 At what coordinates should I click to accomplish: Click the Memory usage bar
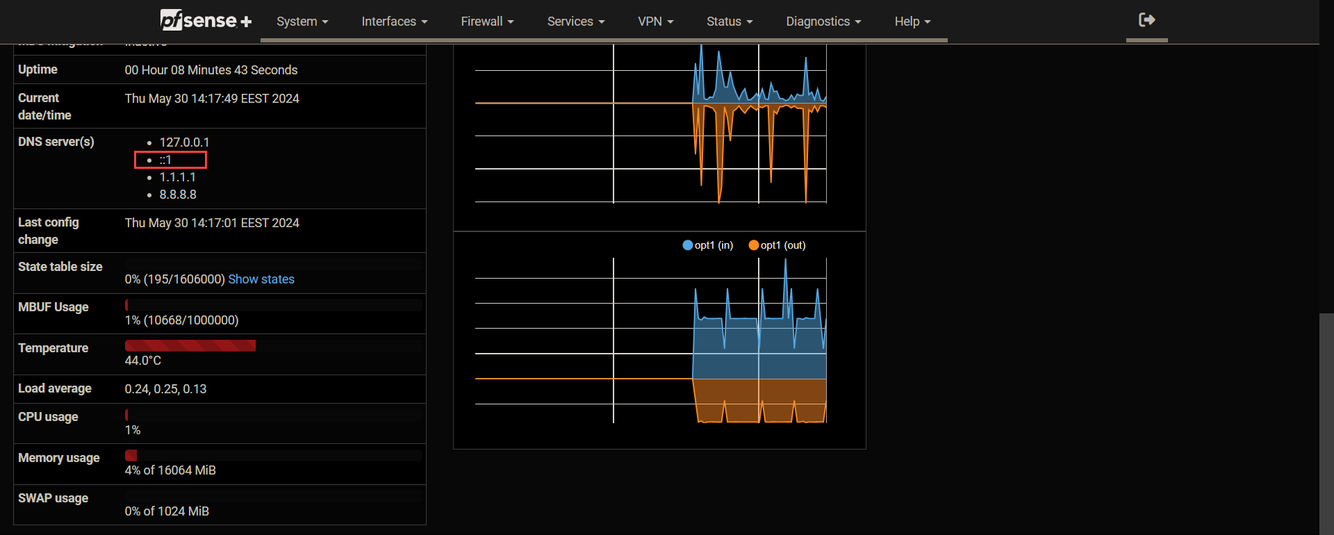273,455
